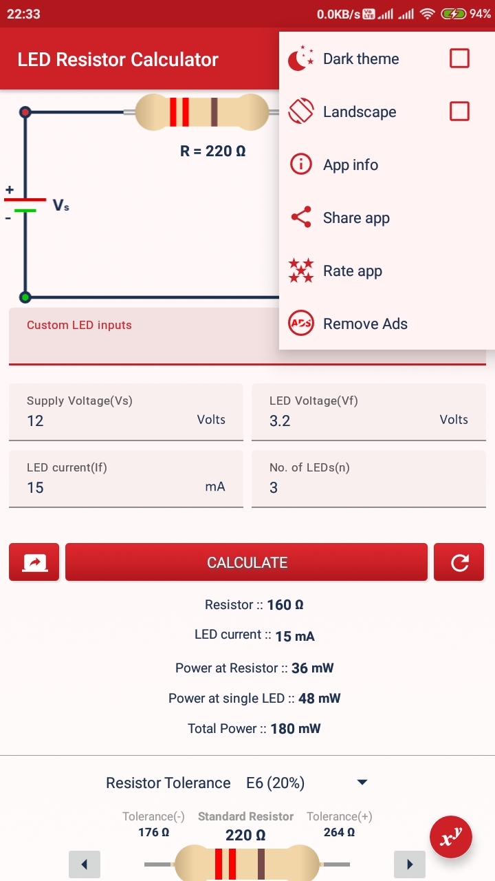Screen dimensions: 495x881
Task: Step to next standard resistor value
Action: pyautogui.click(x=410, y=864)
